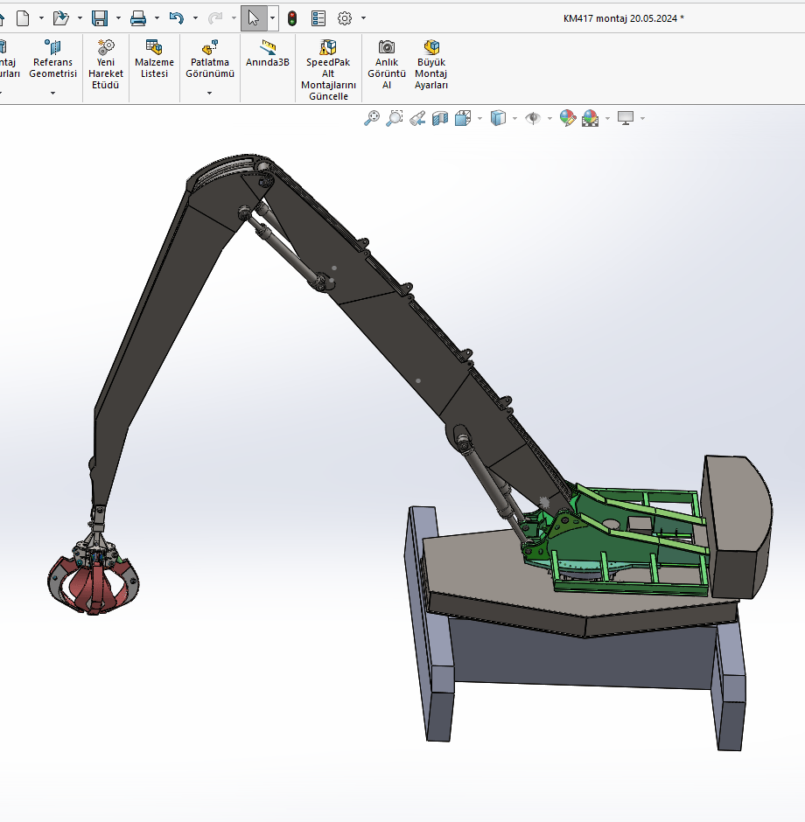Toggle the Section View icon
The image size is (805, 822).
(440, 118)
